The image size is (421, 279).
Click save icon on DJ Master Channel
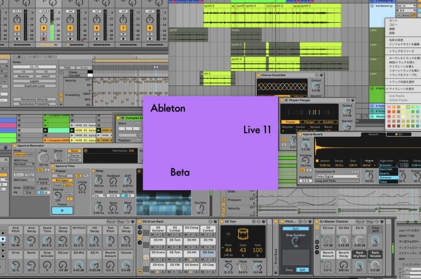382,222
